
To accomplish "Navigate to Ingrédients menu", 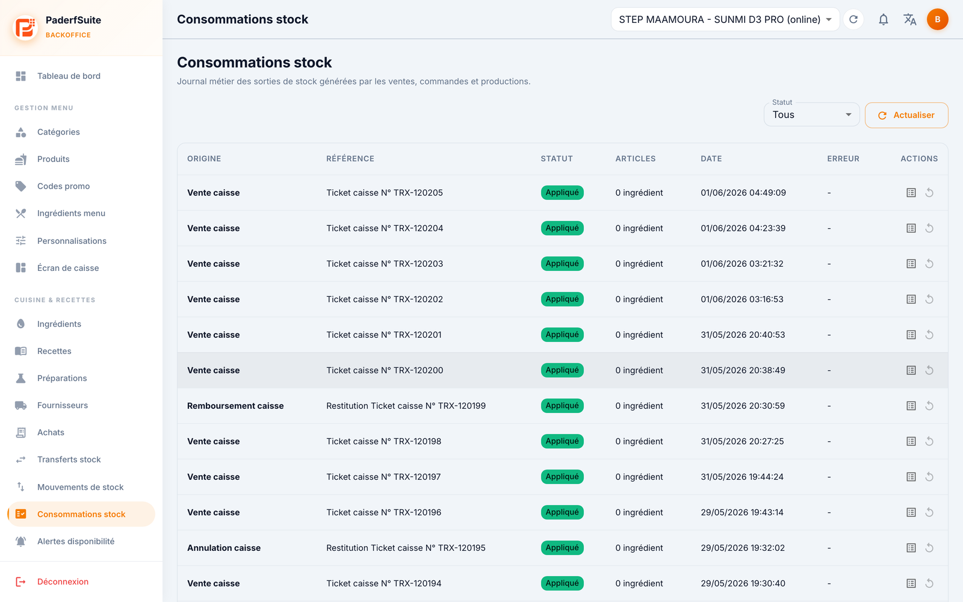I will point(81,213).
